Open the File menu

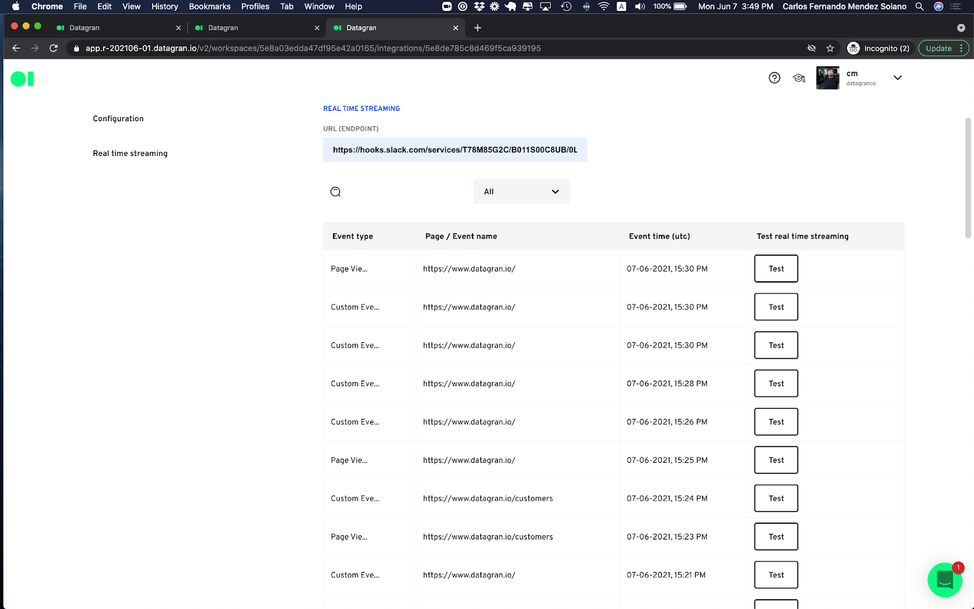pos(80,6)
